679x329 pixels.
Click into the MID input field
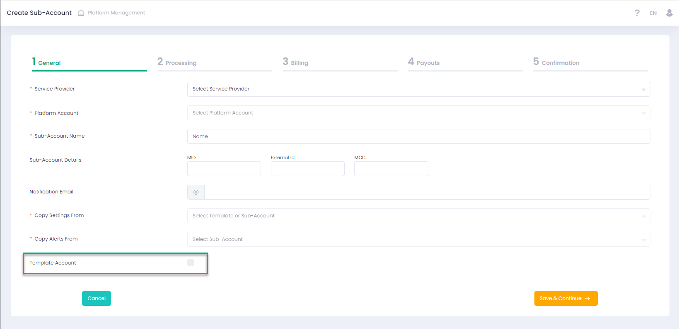[224, 169]
